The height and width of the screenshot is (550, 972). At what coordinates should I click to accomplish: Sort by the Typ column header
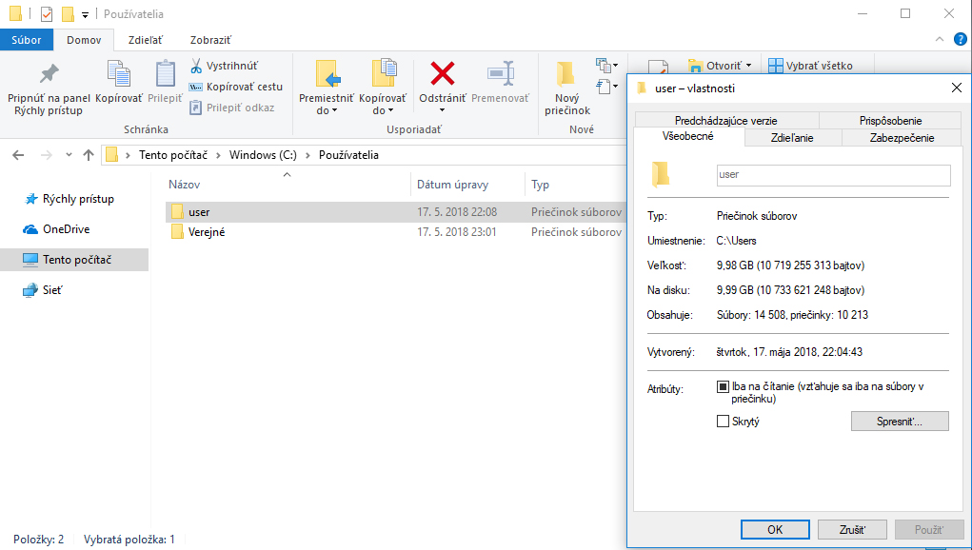pos(540,185)
